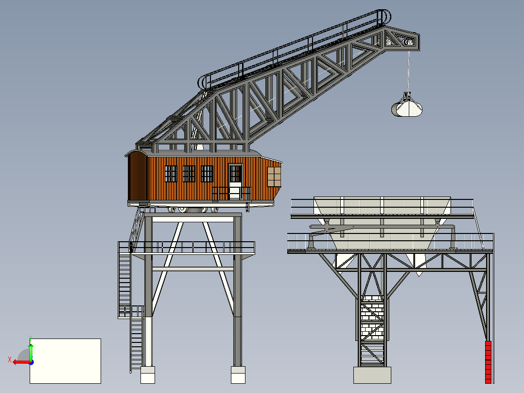Pick the right concrete footing of the crane gantry
The width and height of the screenshot is (524, 393).
click(x=238, y=375)
